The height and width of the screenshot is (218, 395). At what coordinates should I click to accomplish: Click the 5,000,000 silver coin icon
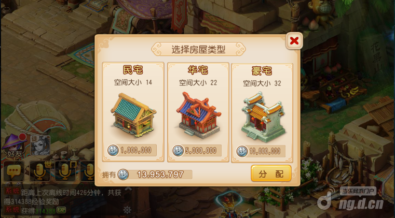(x=178, y=151)
